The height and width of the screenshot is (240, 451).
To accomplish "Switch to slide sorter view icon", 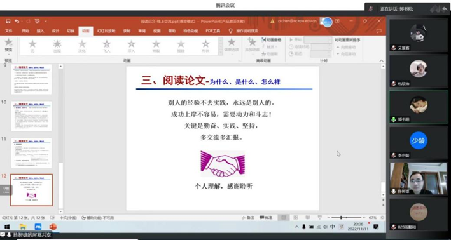I will 295,218.
